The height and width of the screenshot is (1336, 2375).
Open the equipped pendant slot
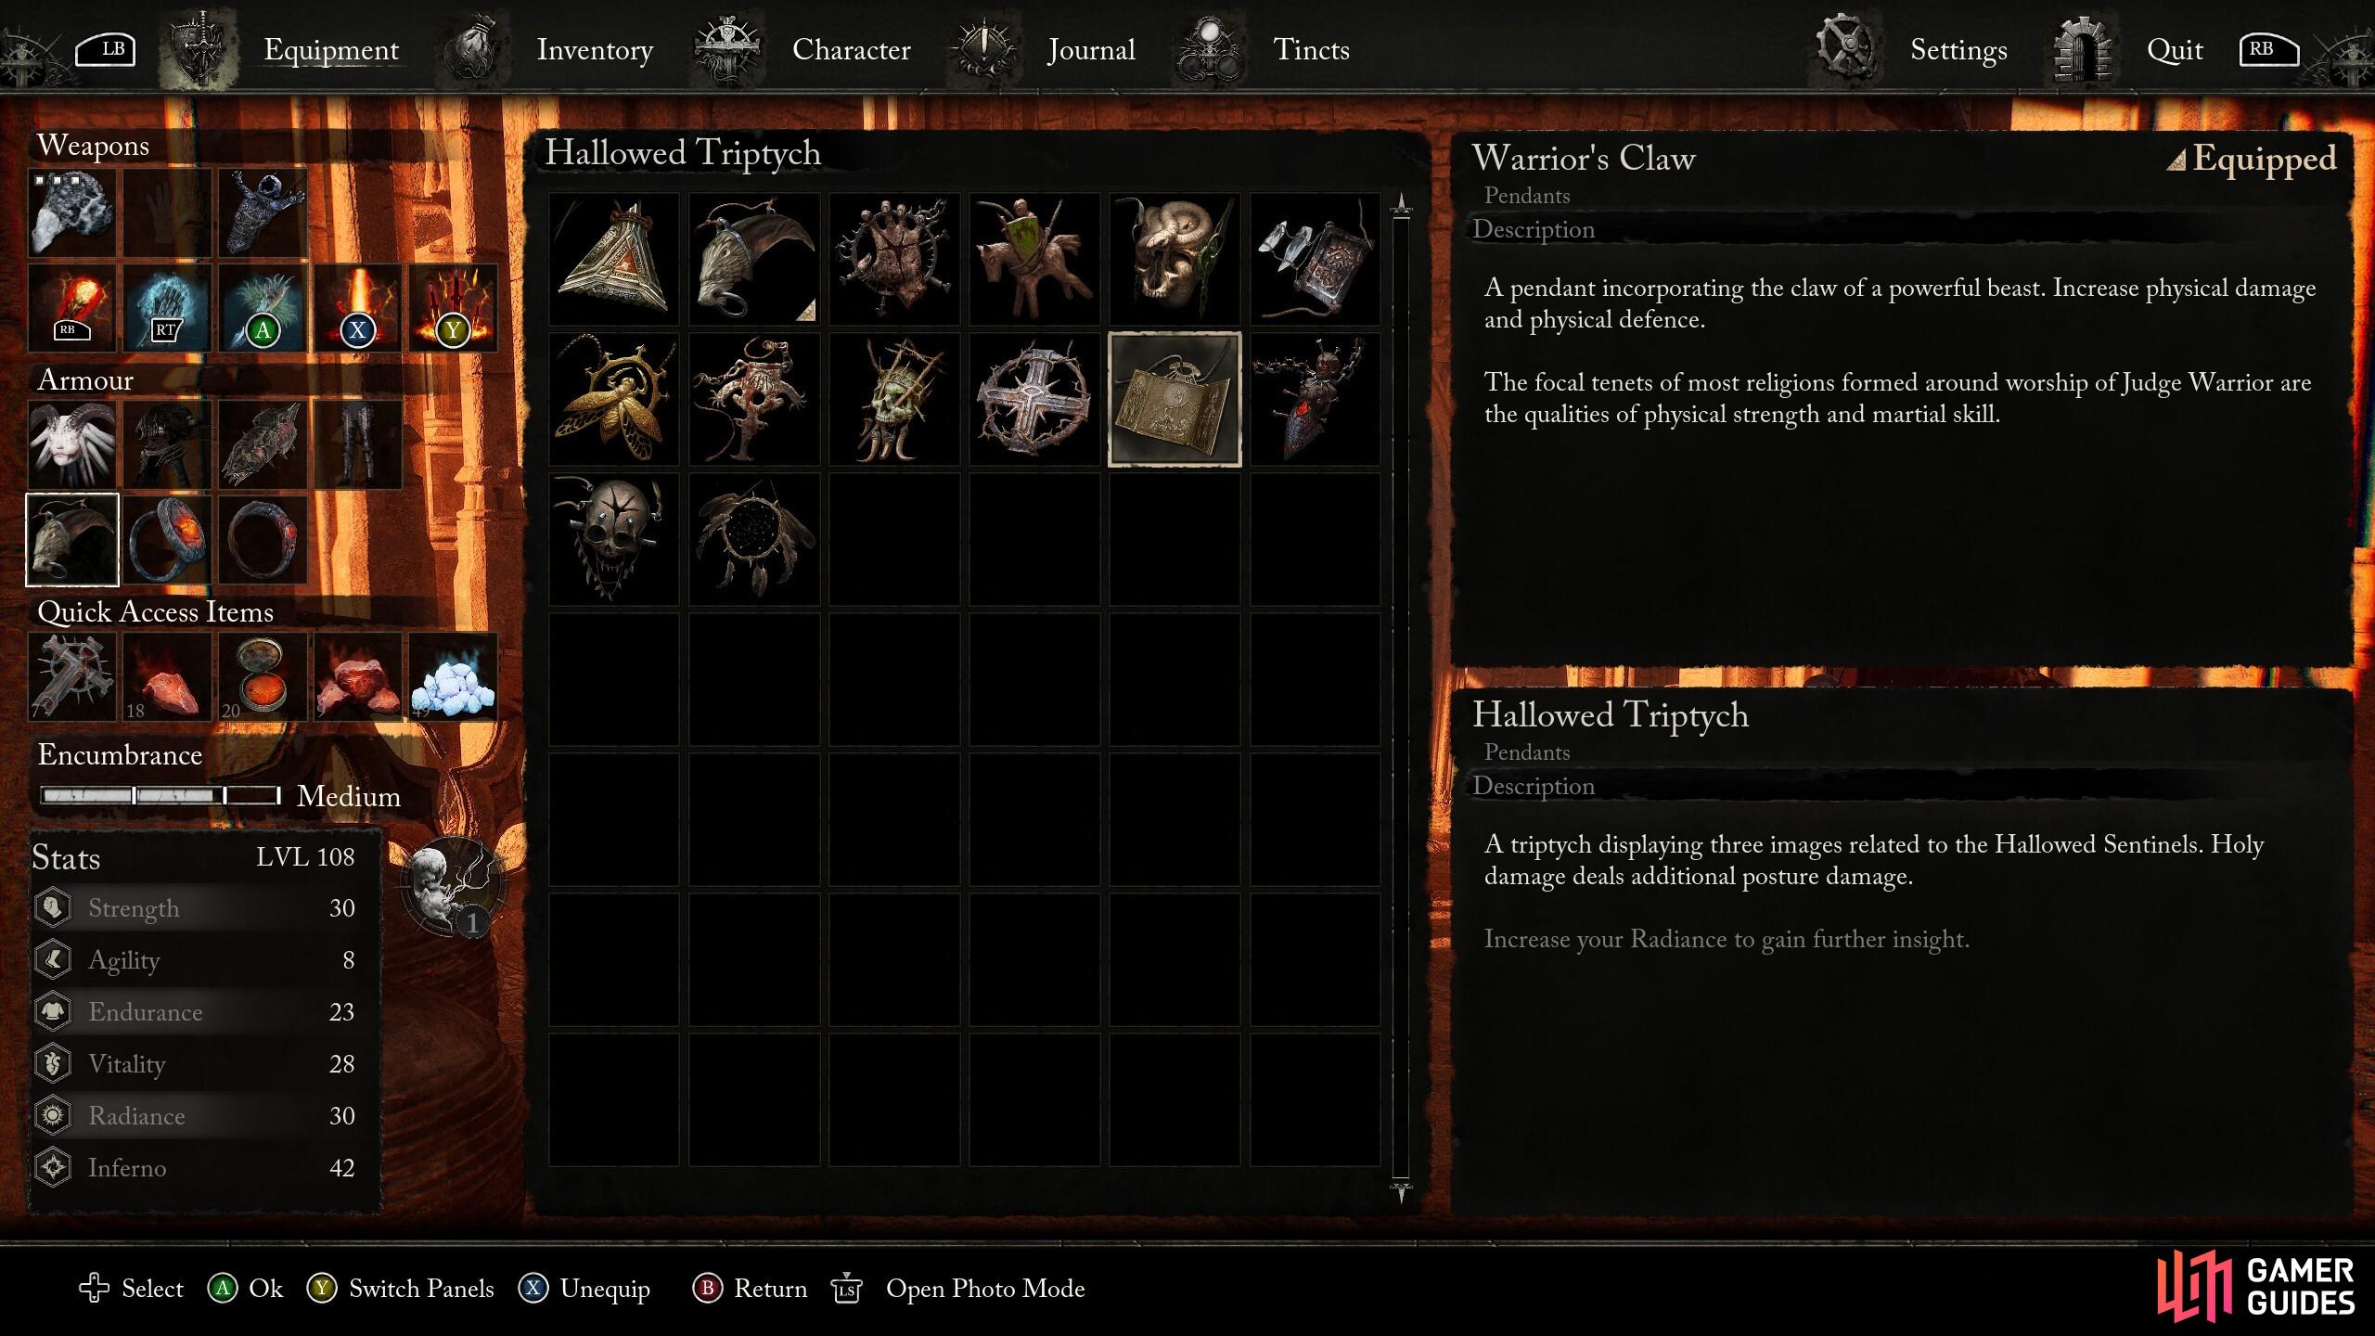point(72,539)
